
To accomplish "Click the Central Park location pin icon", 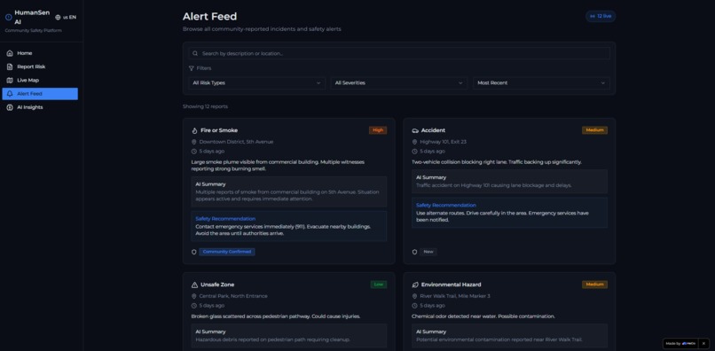I will click(193, 296).
